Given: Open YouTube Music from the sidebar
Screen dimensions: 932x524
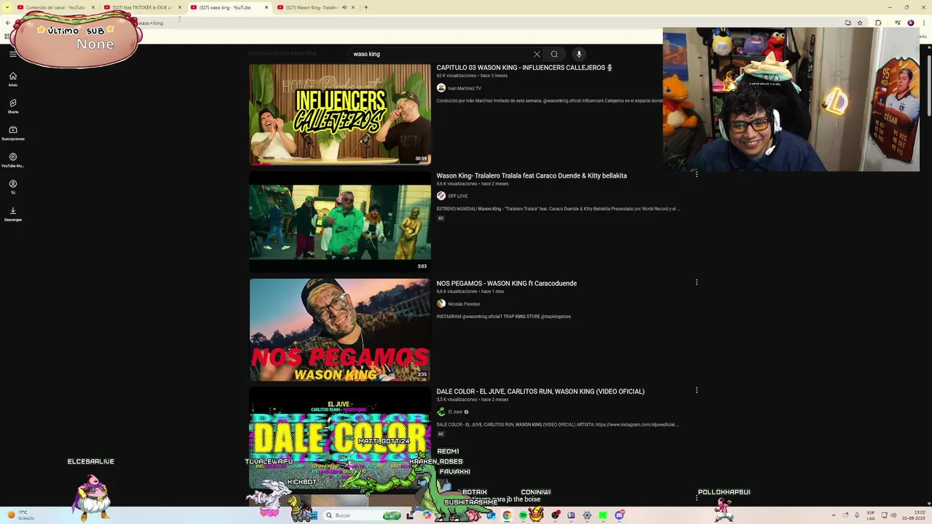Looking at the screenshot, I should coord(12,160).
